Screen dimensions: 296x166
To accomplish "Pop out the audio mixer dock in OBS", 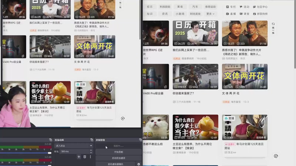I will click(50, 140).
